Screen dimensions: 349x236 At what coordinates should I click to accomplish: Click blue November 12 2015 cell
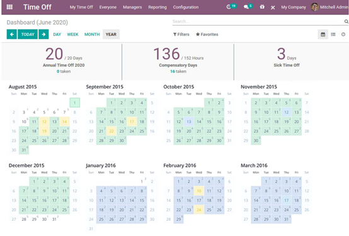(x=286, y=112)
